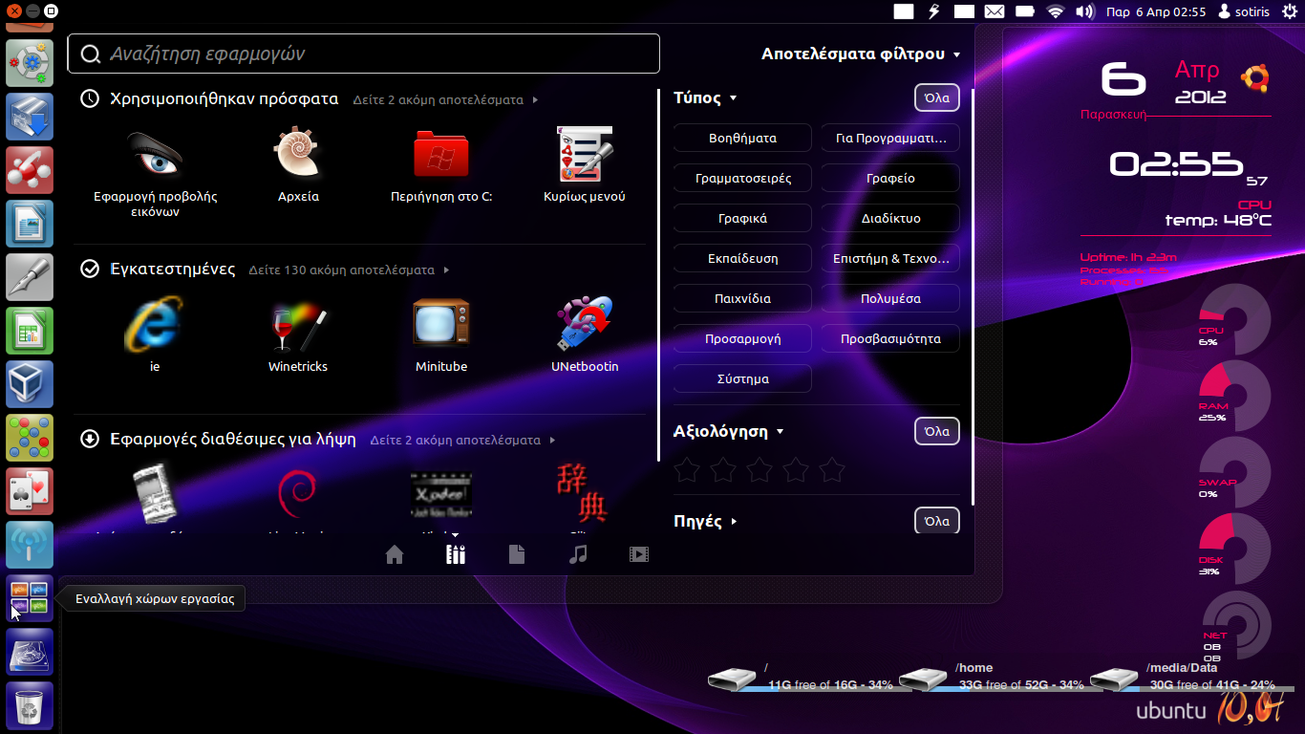Viewport: 1305px width, 734px height.
Task: Click 'Όλα' button beside Τύπος
Action: tap(936, 97)
